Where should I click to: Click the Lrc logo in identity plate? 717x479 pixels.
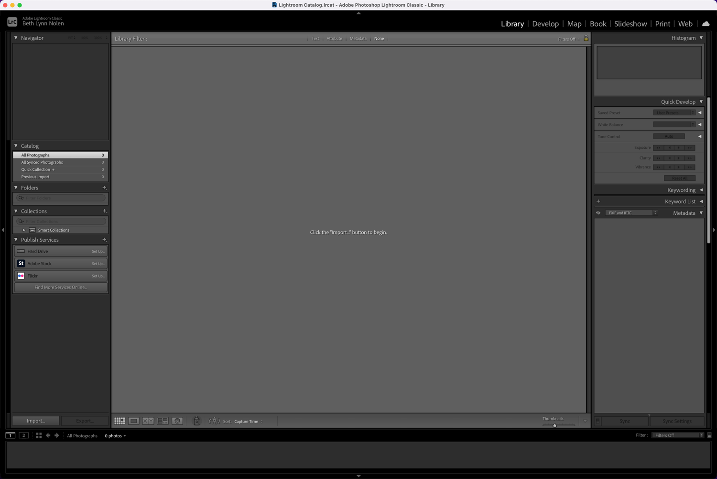pos(12,22)
